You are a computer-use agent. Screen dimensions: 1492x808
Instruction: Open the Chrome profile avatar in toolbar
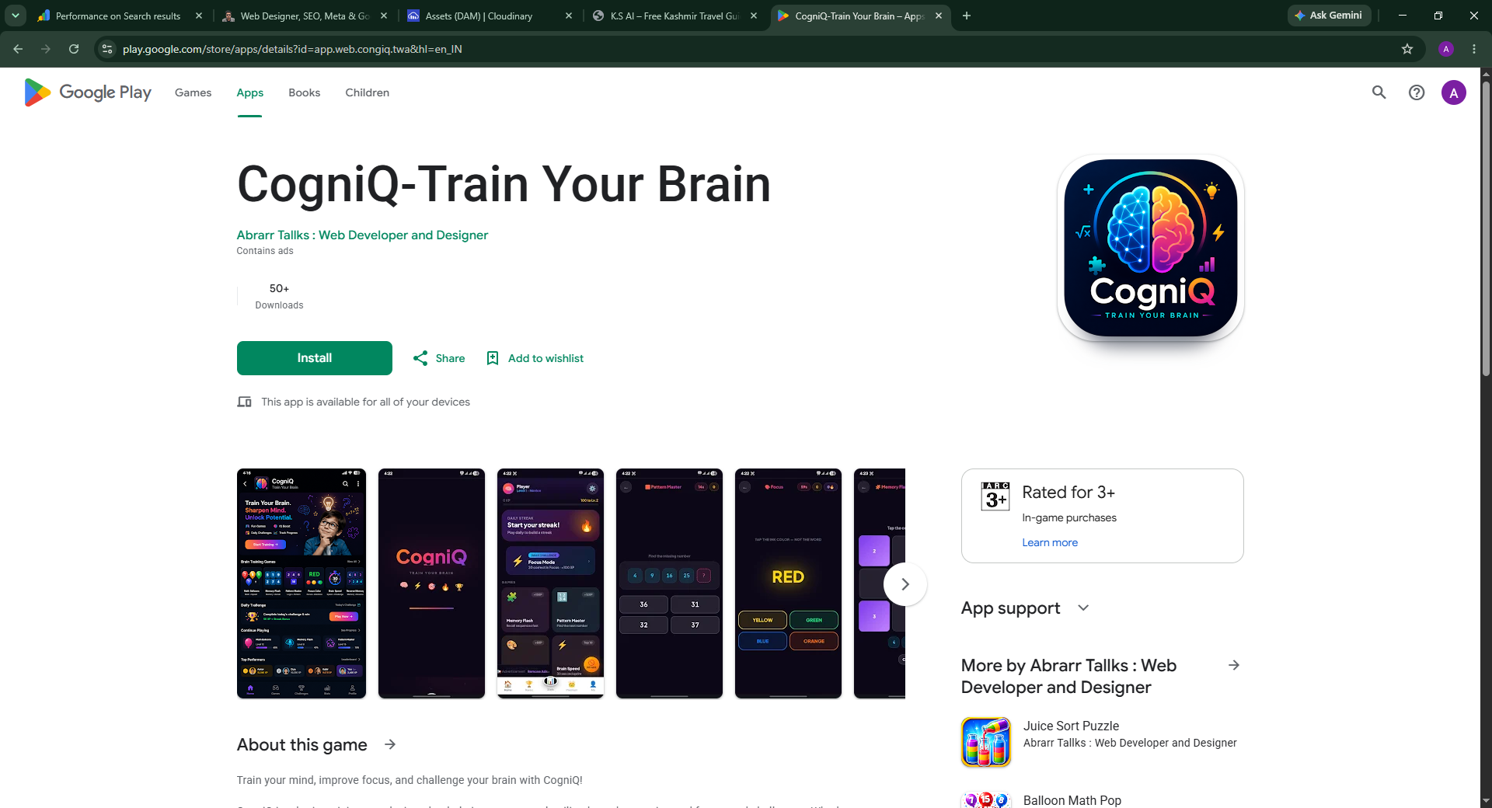(x=1446, y=49)
